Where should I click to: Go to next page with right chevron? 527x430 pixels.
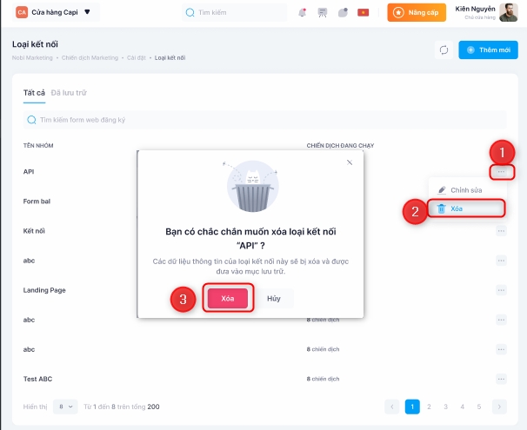tap(498, 407)
